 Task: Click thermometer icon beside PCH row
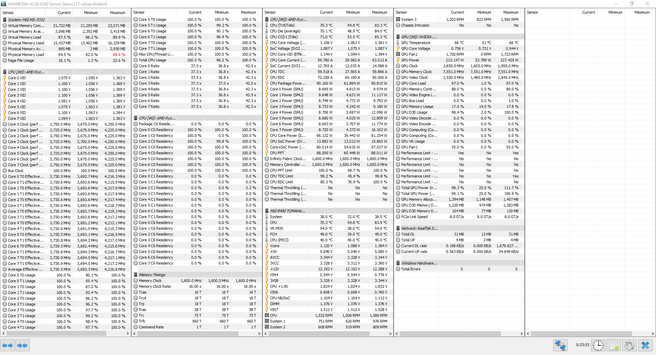(267, 234)
